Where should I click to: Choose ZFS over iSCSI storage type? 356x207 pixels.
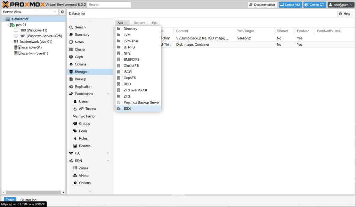[x=135, y=90]
